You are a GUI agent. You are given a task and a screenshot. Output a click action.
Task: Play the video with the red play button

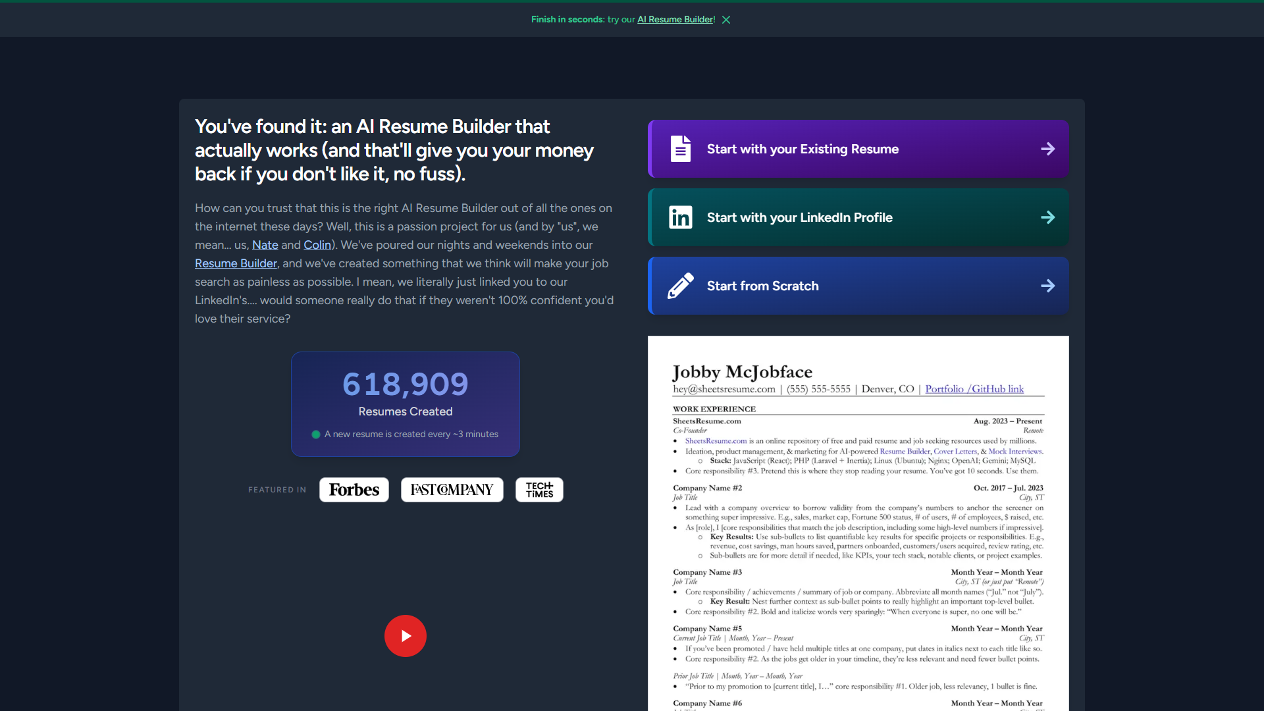[x=406, y=636]
